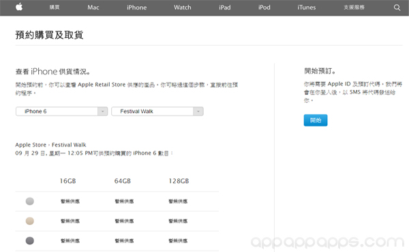Open the iTunes navigation item
This screenshot has width=409, height=252.
307,7
